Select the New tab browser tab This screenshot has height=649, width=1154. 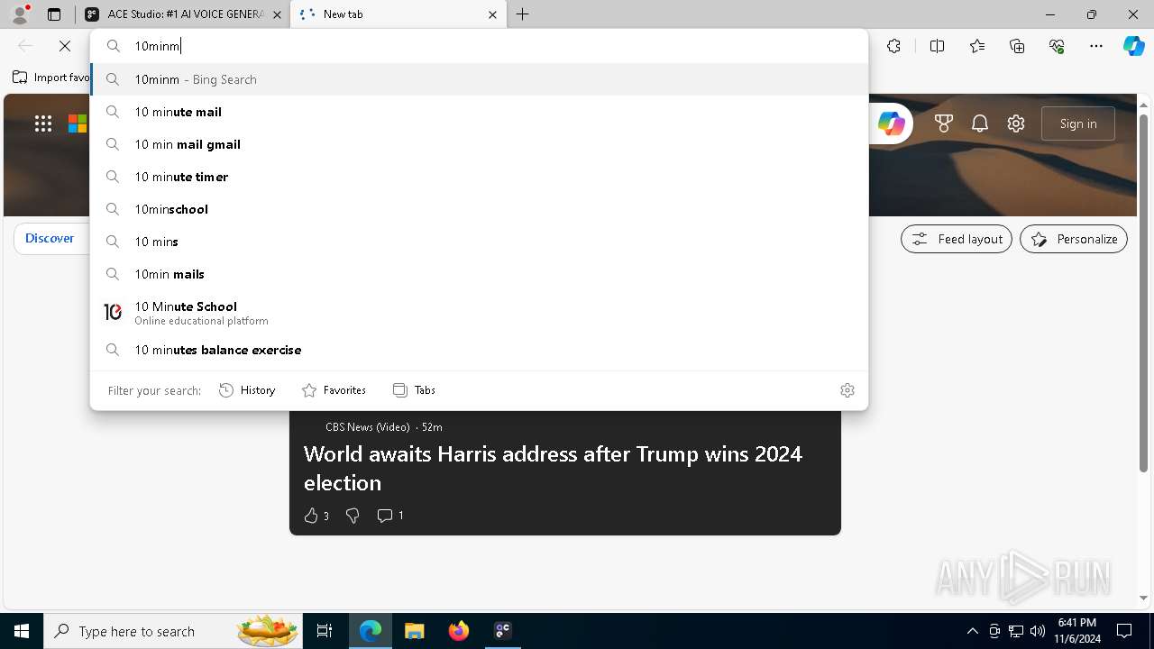pyautogui.click(x=397, y=14)
